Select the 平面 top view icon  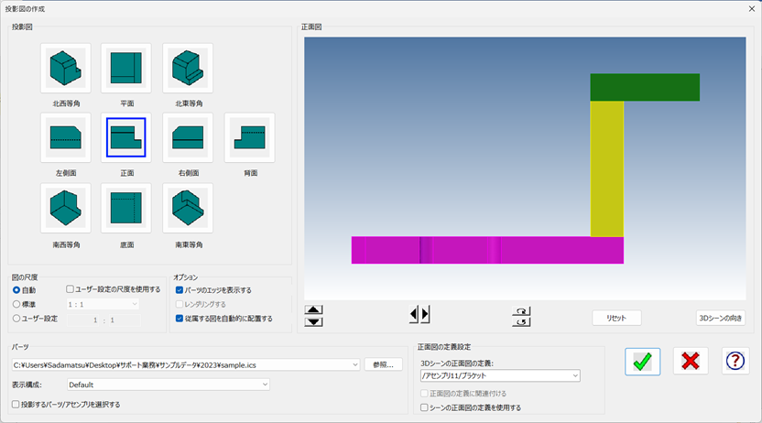[x=126, y=68]
